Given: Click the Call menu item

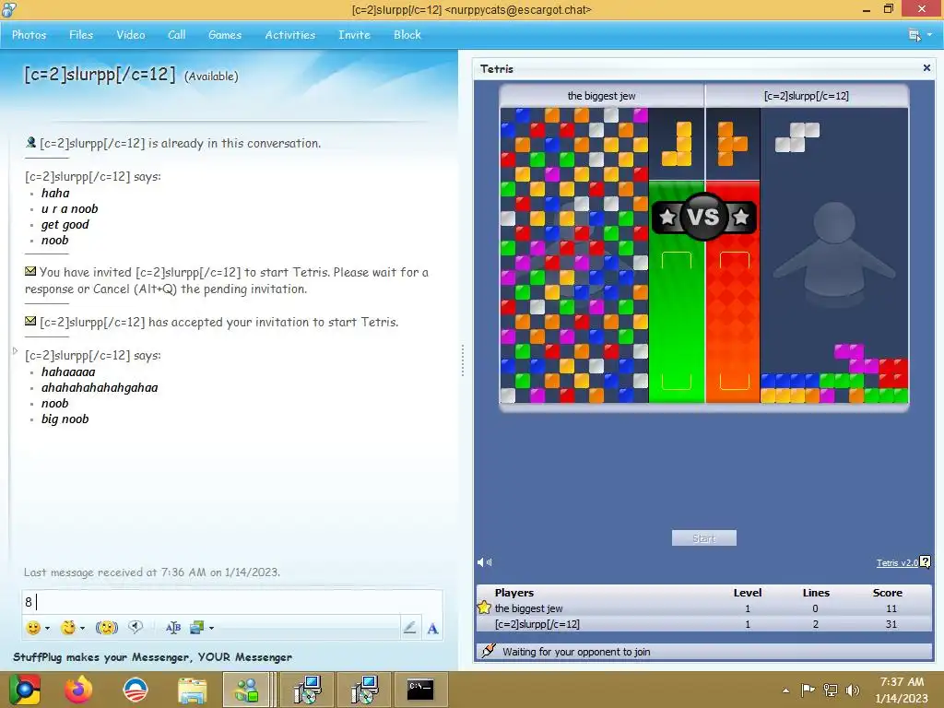Looking at the screenshot, I should (x=176, y=35).
